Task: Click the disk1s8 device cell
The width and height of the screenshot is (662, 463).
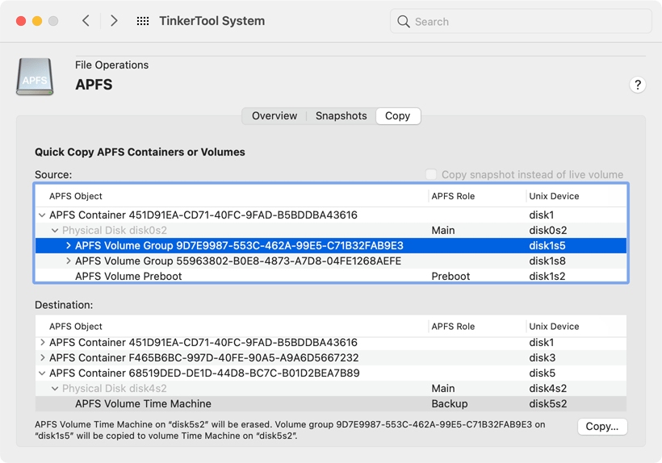Action: (x=547, y=261)
